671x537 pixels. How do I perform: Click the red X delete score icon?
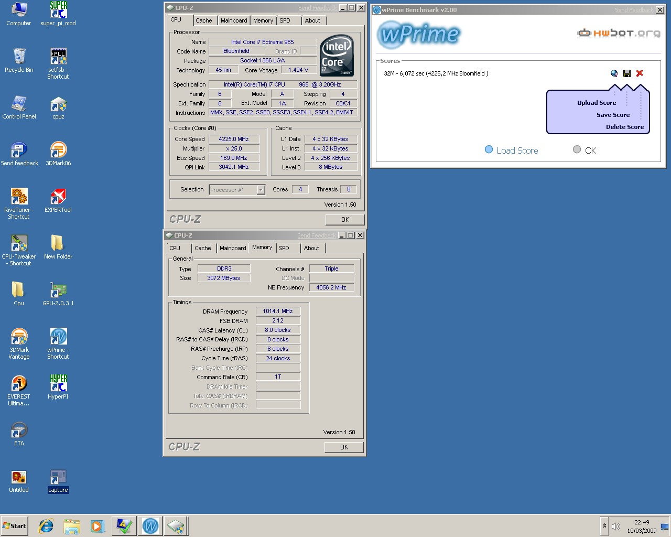pos(640,73)
